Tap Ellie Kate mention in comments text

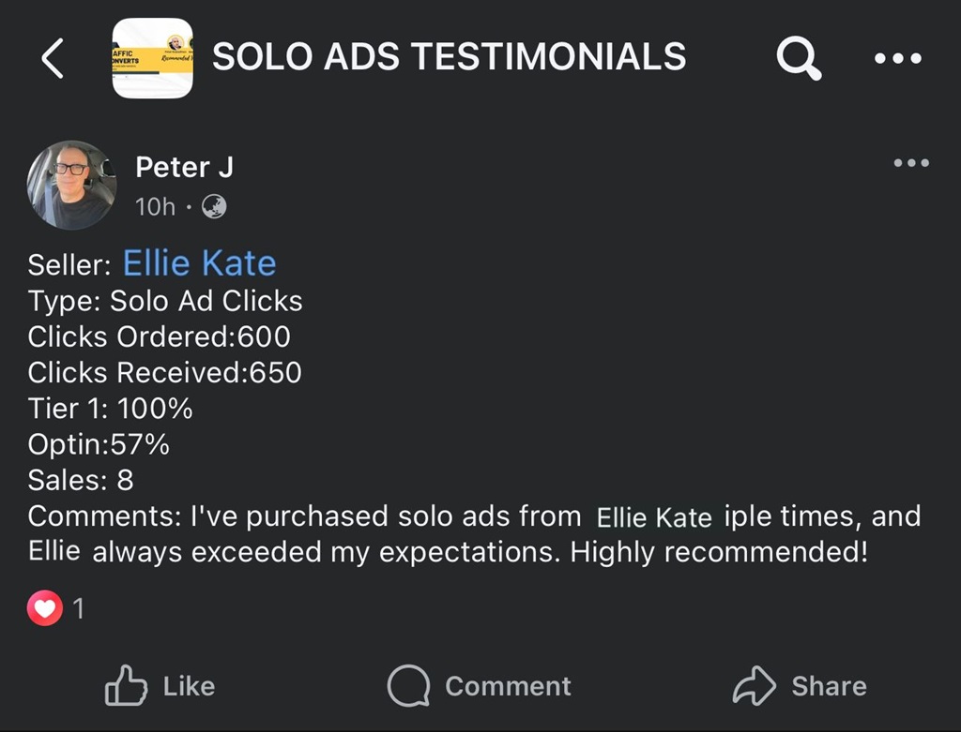[654, 516]
